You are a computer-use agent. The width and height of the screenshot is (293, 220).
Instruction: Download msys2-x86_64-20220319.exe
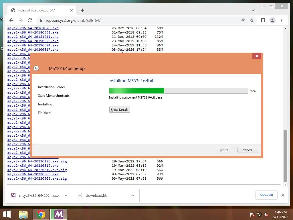coord(33,166)
